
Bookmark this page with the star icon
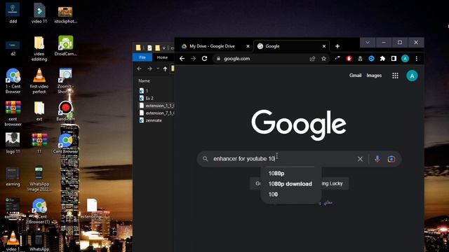pyautogui.click(x=323, y=59)
